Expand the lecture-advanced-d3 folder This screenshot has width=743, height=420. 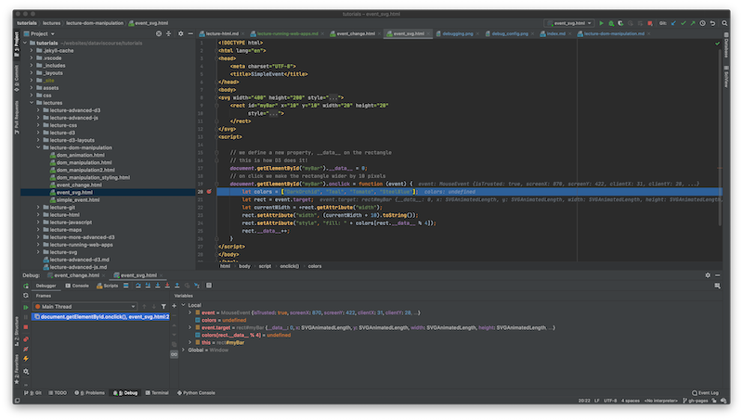coord(38,110)
